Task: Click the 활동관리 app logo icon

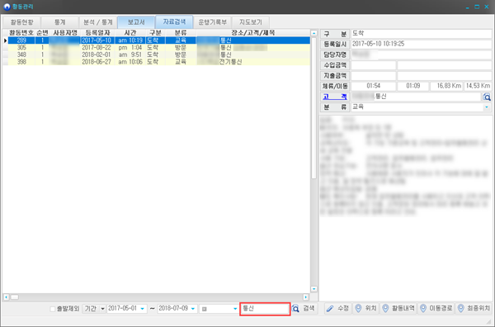Action: [x=7, y=7]
